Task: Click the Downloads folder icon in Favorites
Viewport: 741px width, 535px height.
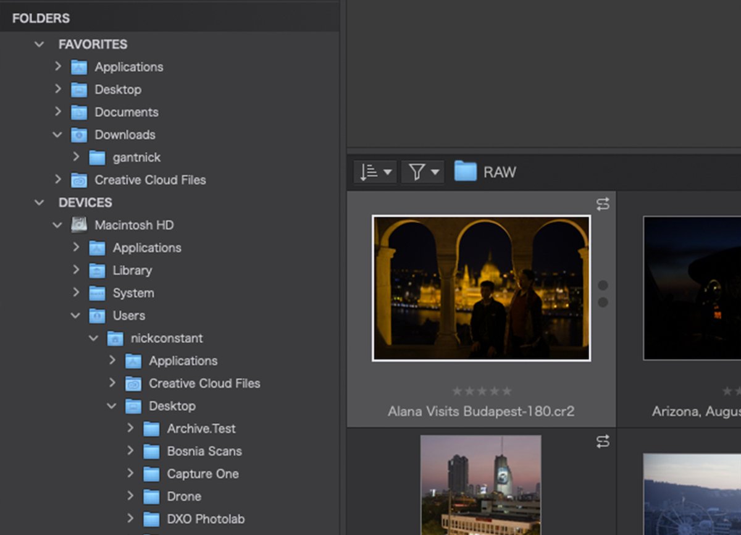Action: pyautogui.click(x=79, y=135)
